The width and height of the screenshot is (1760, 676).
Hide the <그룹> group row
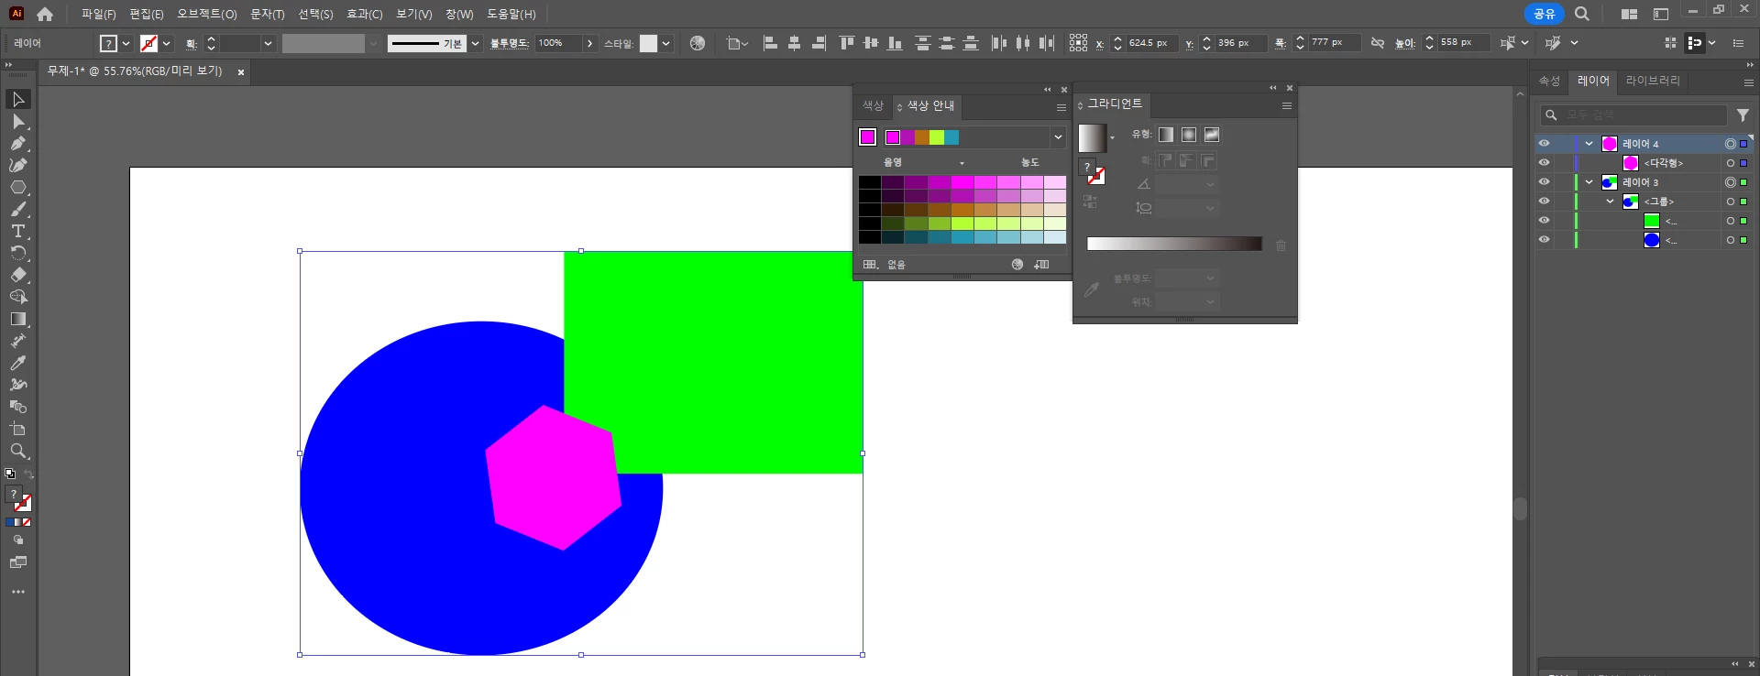click(x=1544, y=202)
